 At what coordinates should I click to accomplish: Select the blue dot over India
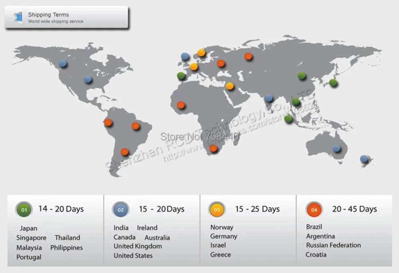coord(269,98)
